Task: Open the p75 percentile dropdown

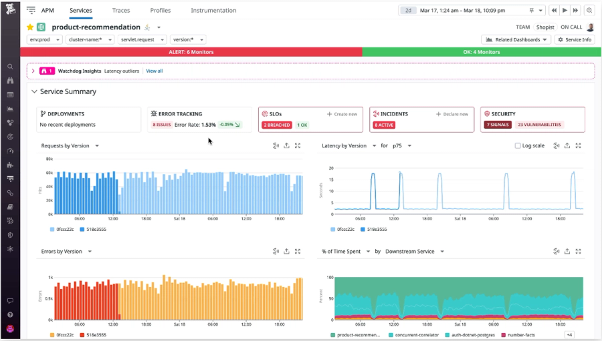Action: (x=402, y=145)
